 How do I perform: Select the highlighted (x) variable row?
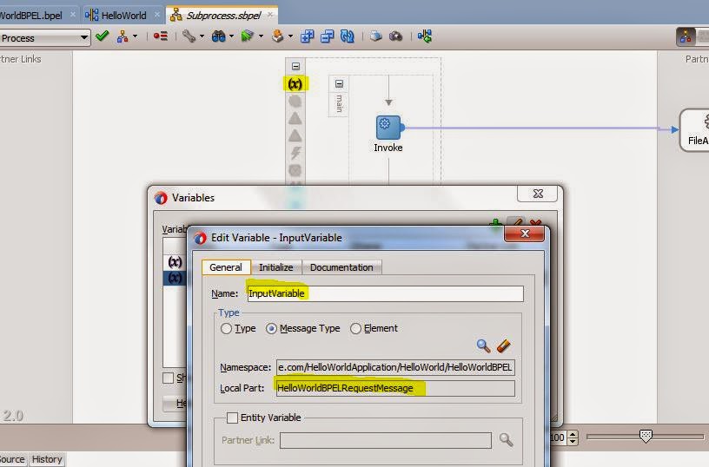point(175,278)
